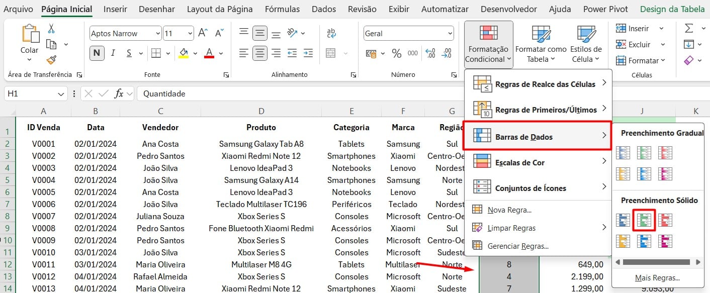This screenshot has height=293, width=710.
Task: Click the decrease decimal places icon
Action: click(x=446, y=53)
